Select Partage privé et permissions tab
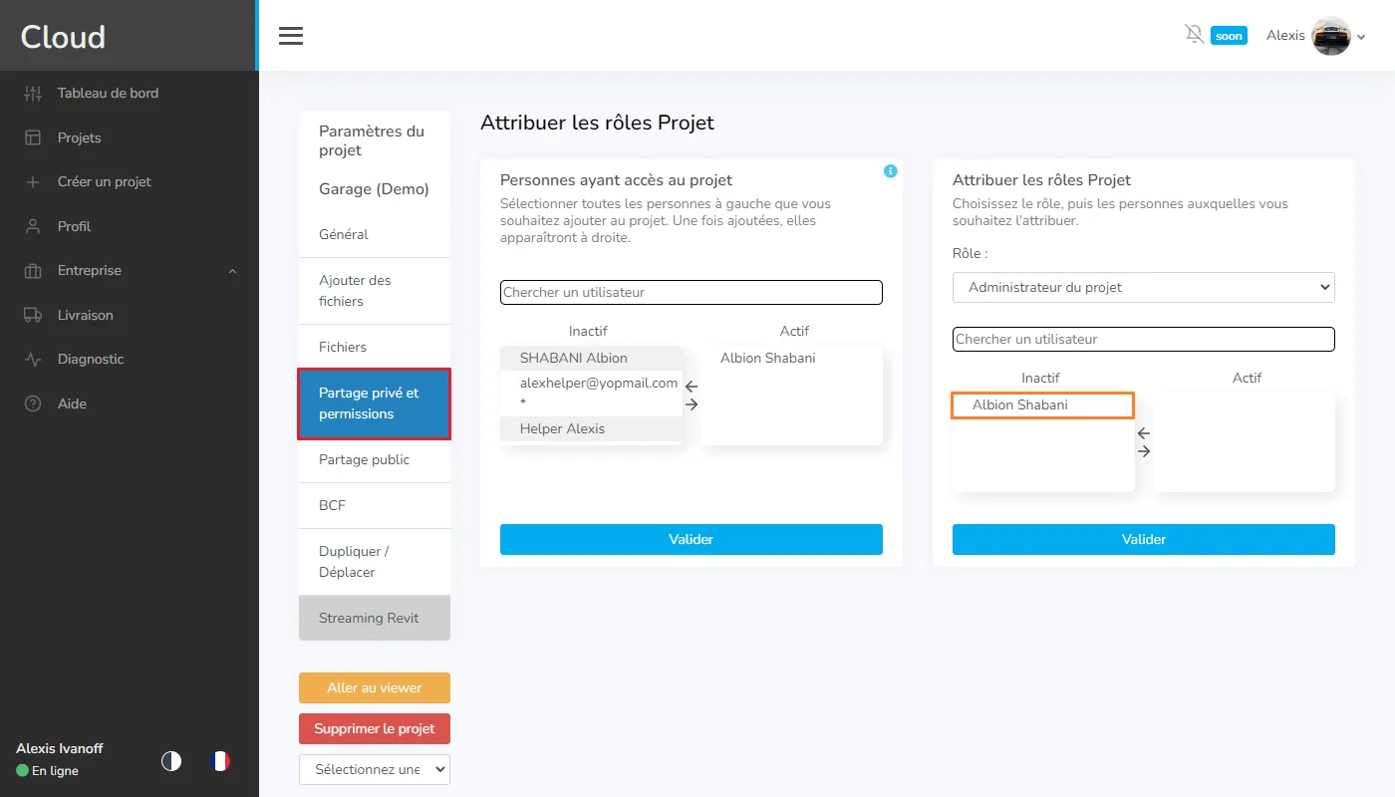The height and width of the screenshot is (797, 1395). [375, 403]
